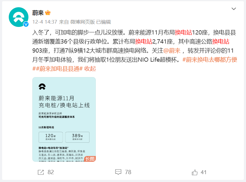Open the @蔚来 mention link
Screen dimensions: 246x182
pyautogui.click(x=172, y=51)
